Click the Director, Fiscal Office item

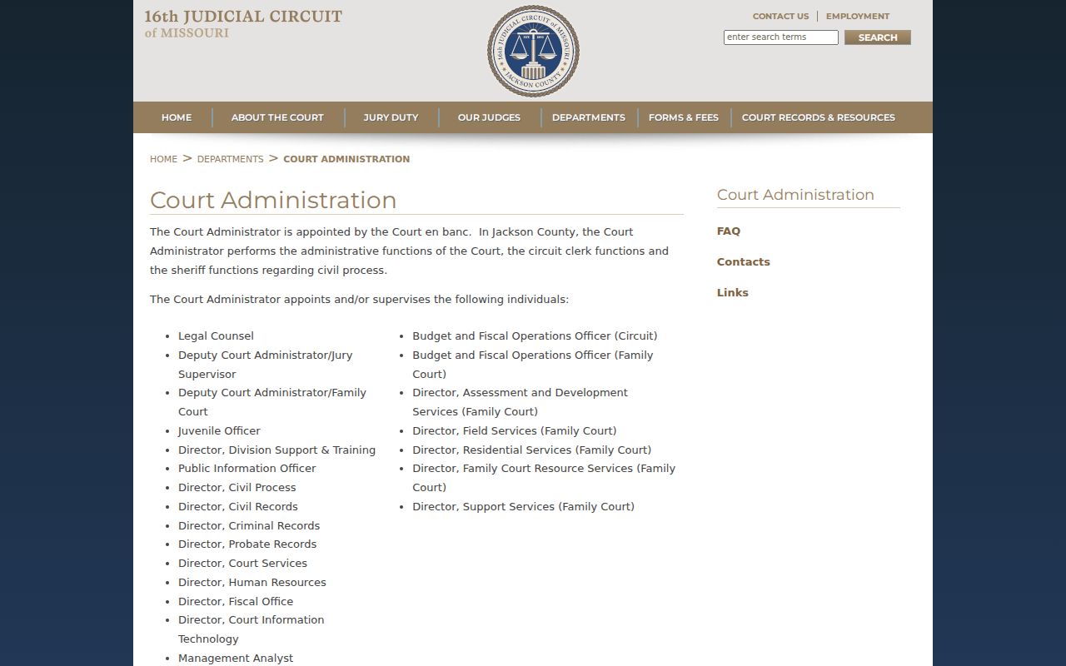click(x=236, y=602)
